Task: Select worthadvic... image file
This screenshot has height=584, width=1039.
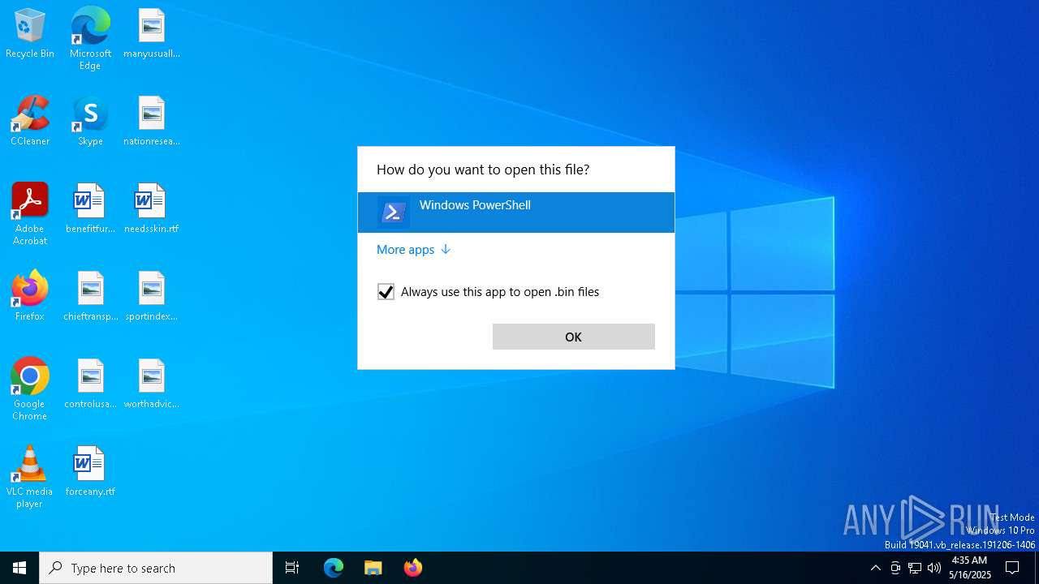Action: 152,384
